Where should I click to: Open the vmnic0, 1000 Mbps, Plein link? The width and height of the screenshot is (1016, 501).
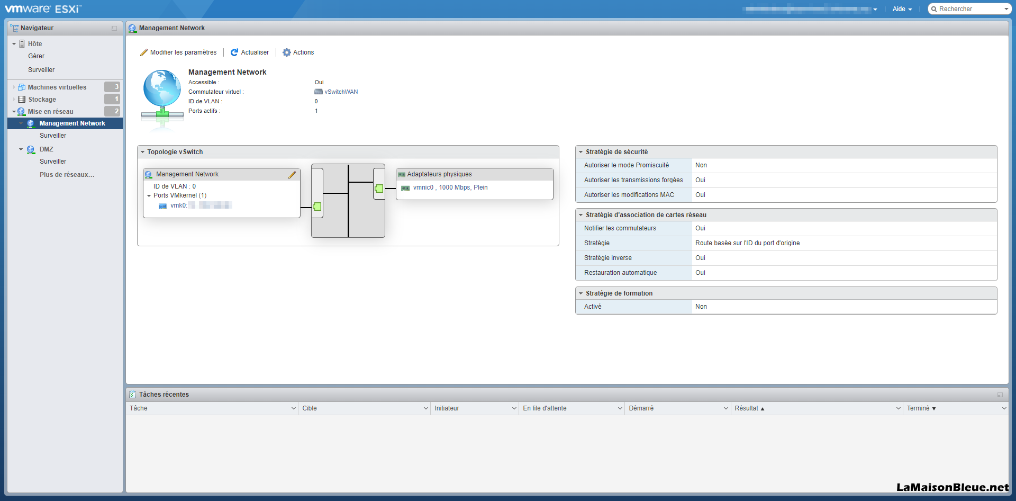(x=450, y=187)
